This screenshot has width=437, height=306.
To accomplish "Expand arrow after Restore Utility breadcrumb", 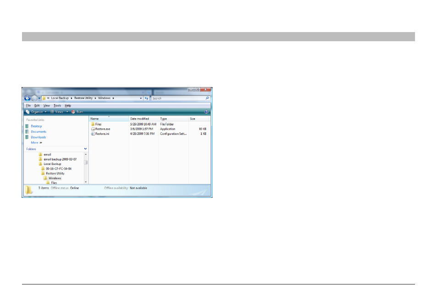I will 95,98.
